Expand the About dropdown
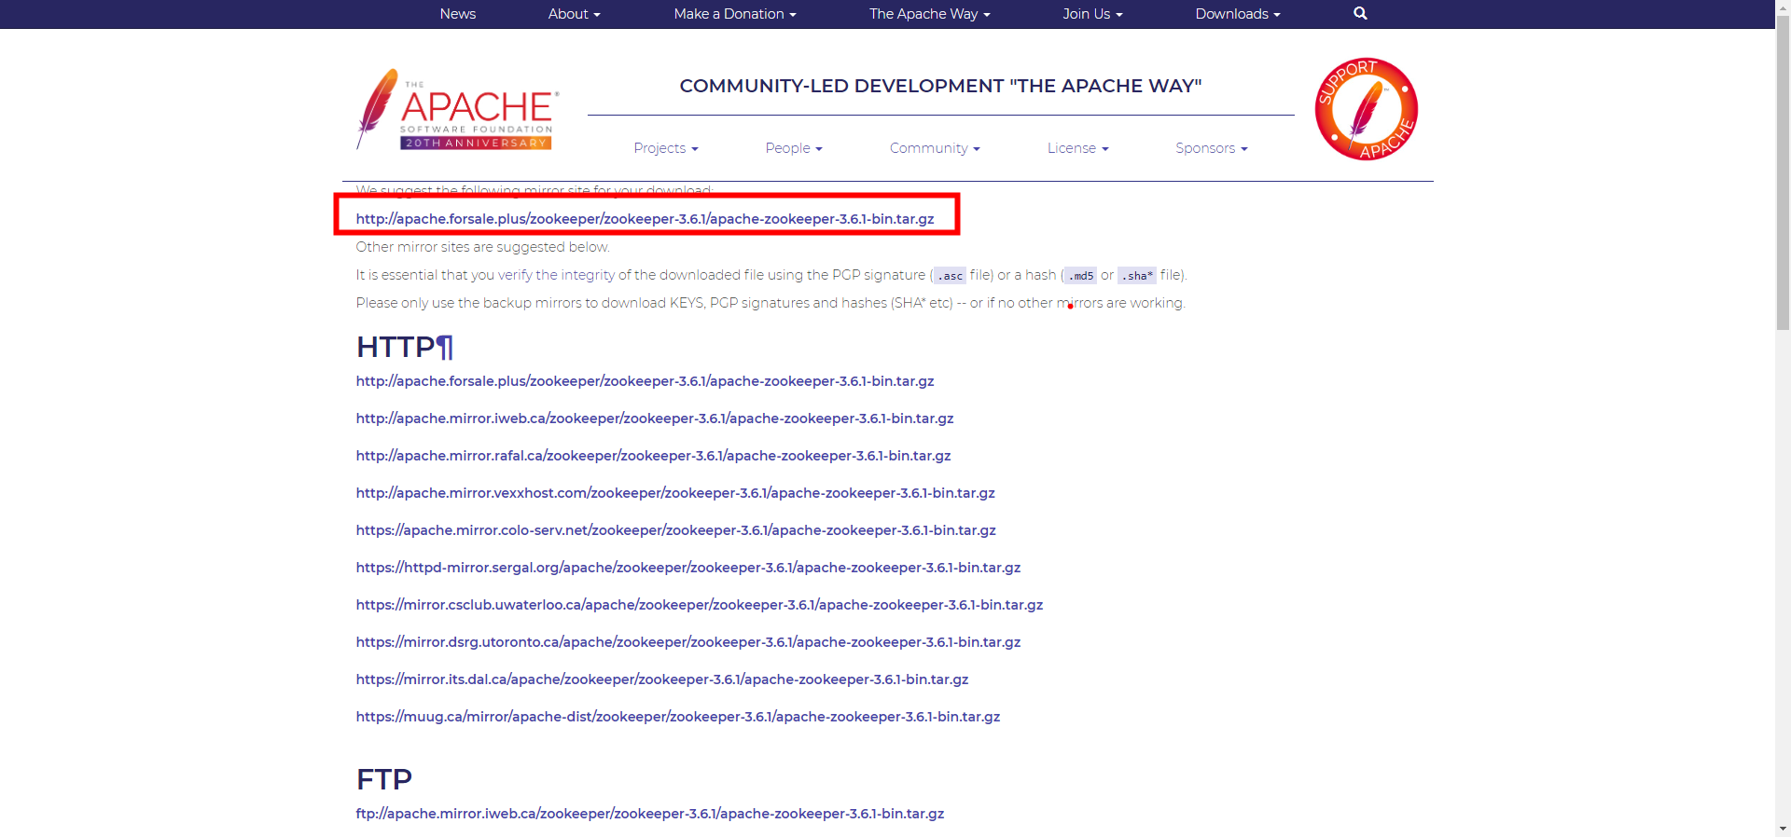The height and width of the screenshot is (837, 1791). click(575, 14)
